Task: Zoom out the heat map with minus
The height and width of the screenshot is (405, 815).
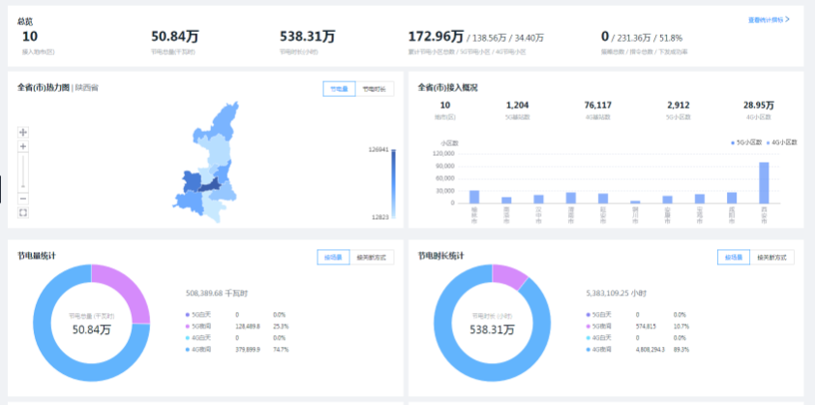Action: click(x=23, y=198)
